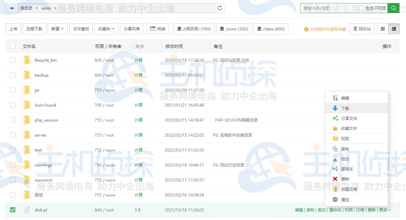Switch to grid view icon
Screen dimensions: 406x220
[383, 29]
